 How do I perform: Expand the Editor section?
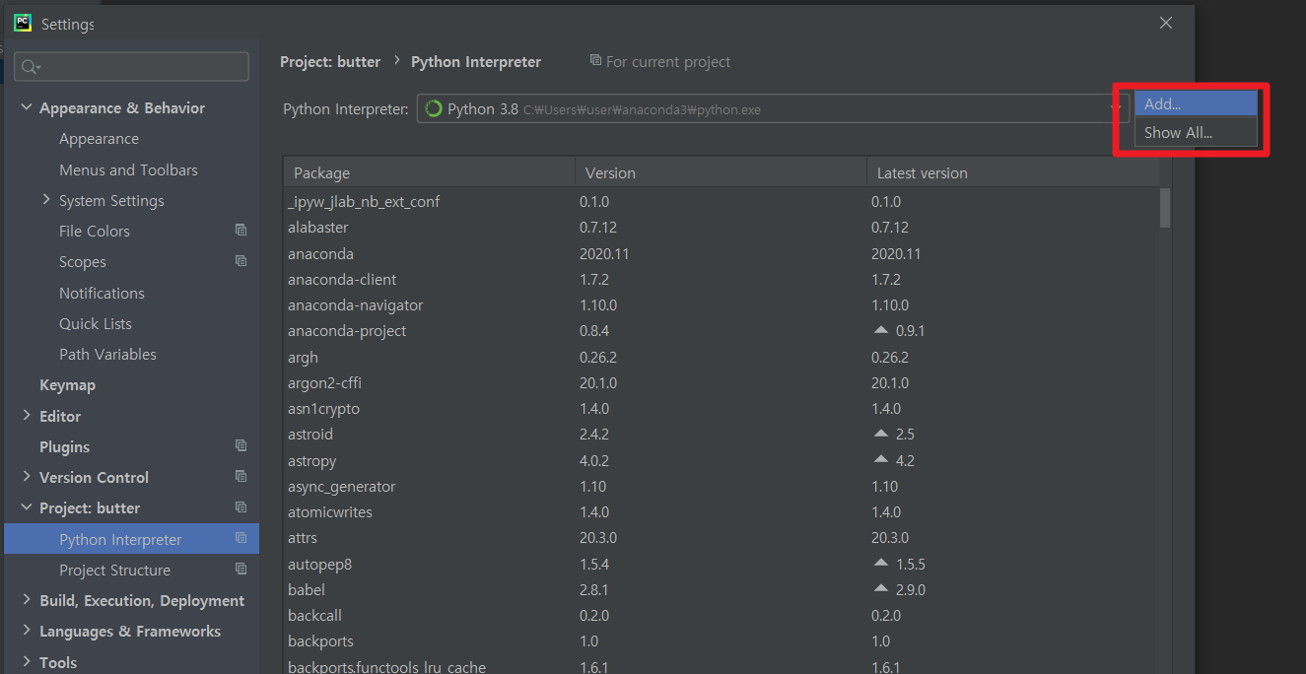click(26, 416)
